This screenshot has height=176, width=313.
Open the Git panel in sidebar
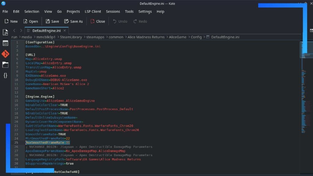pyautogui.click(x=5, y=54)
